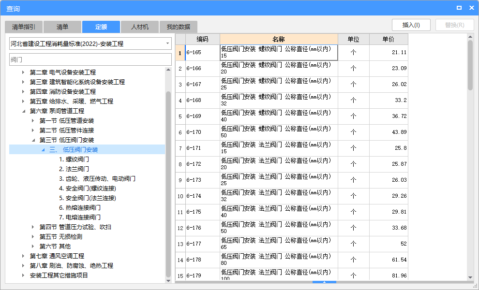Select tree item 第六章 泵间管道工程
Image resolution: width=479 pixels, height=290 pixels.
57,111
